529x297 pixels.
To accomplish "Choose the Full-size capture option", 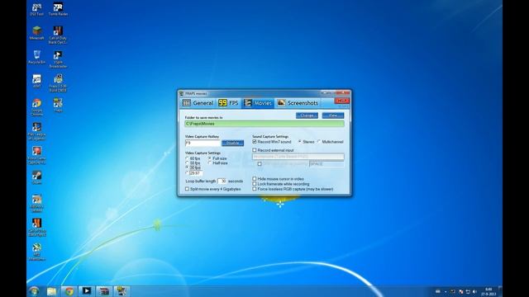I will tap(210, 158).
